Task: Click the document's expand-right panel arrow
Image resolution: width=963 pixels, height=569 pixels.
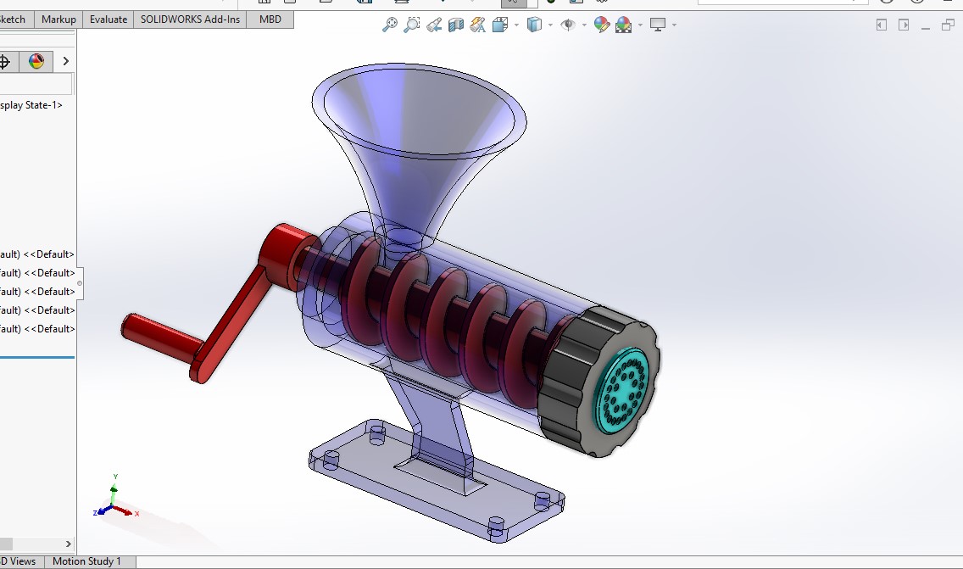Action: [x=904, y=25]
